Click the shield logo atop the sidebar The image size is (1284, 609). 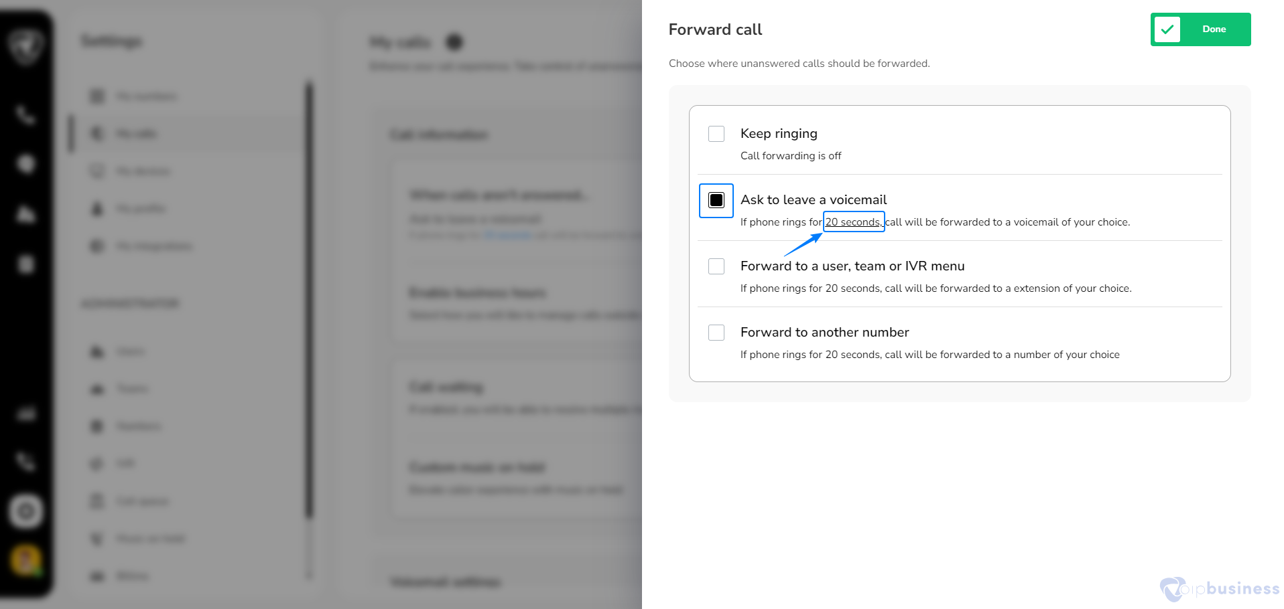tap(26, 46)
